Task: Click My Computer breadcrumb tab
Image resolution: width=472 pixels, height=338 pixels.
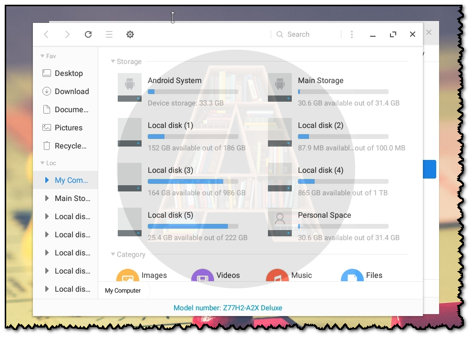Action: 123,291
